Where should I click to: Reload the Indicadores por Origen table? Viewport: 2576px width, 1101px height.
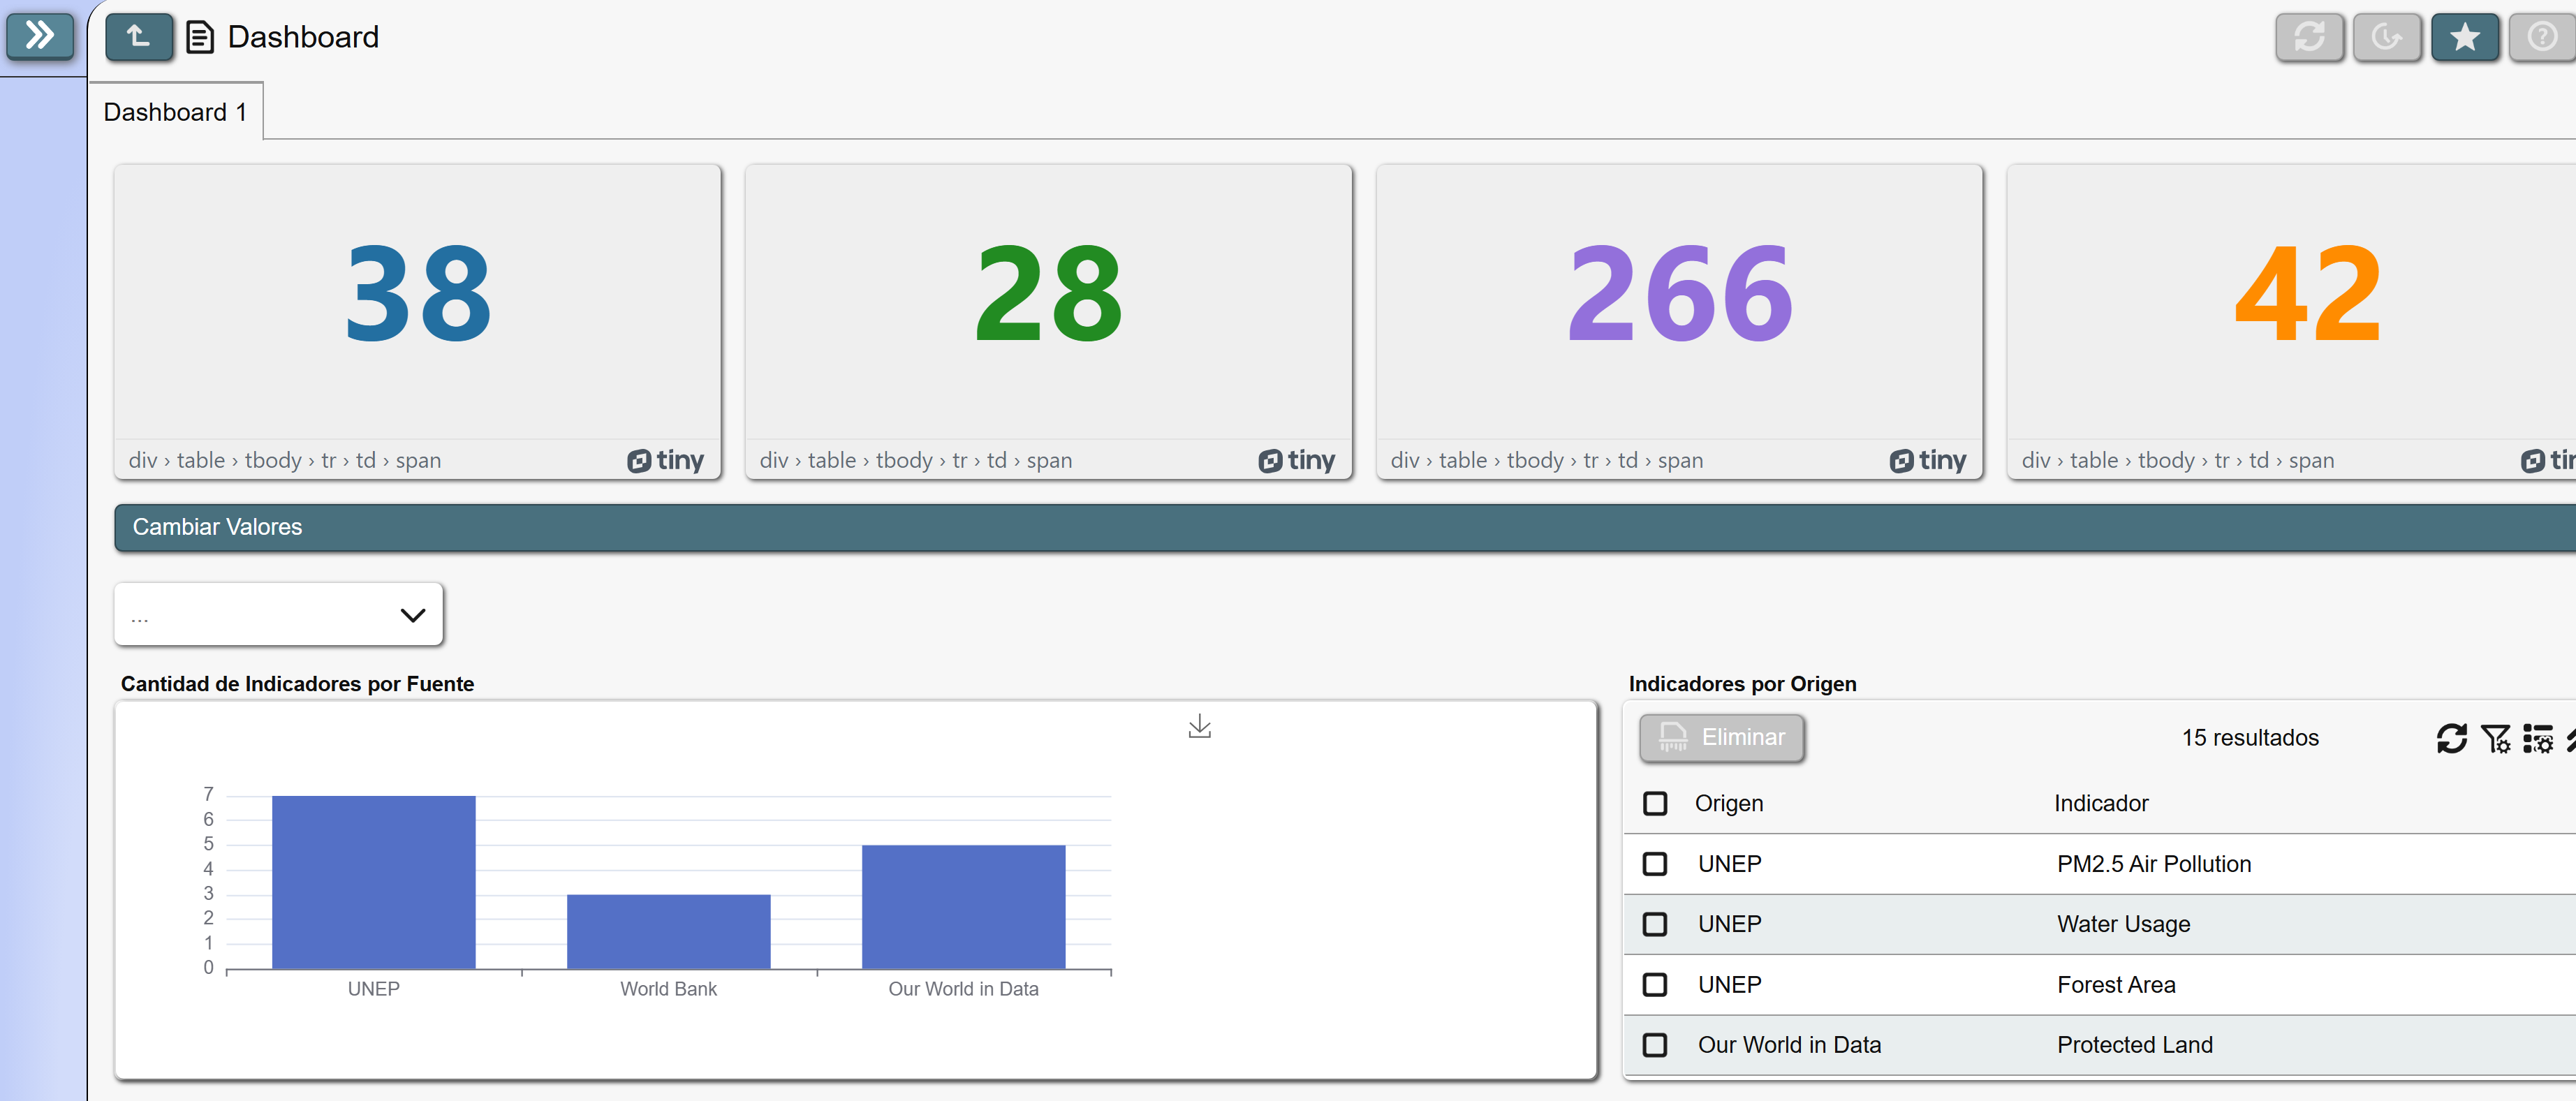(2451, 738)
